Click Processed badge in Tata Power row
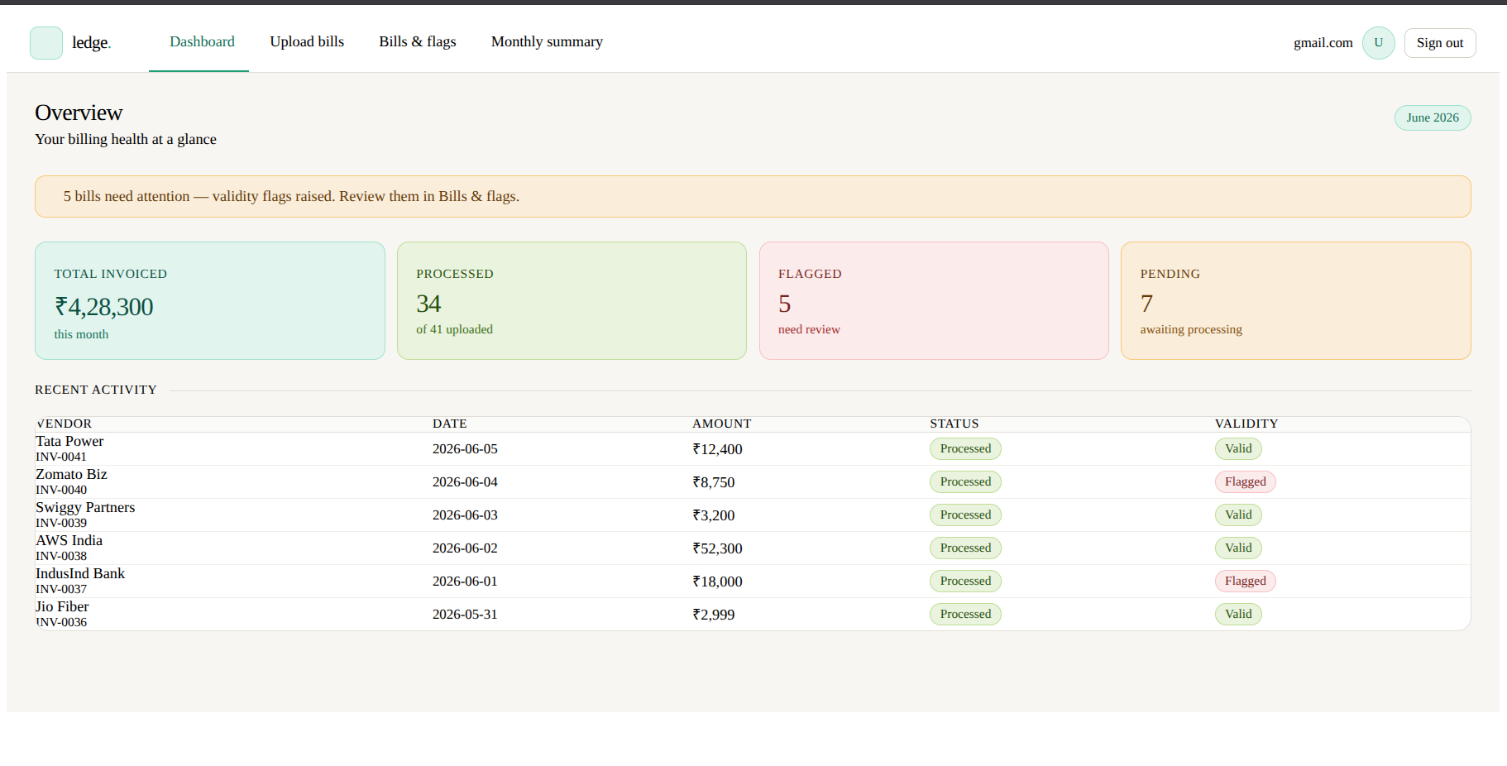Viewport: 1507px width, 766px height. tap(965, 448)
